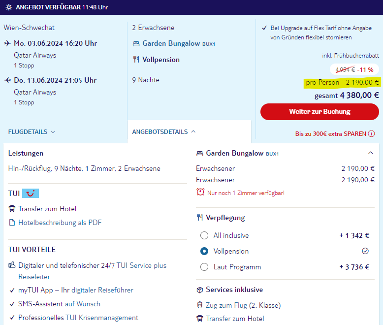The width and height of the screenshot is (383, 325).
Task: Collapse the Garden Bungalow price section chevron
Action: click(x=371, y=153)
